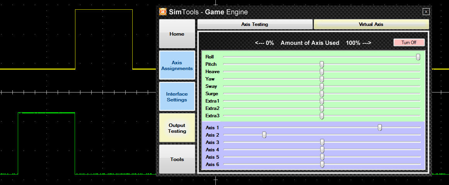Click the Axis 4 slider handle
The image size is (449, 185).
[322, 150]
